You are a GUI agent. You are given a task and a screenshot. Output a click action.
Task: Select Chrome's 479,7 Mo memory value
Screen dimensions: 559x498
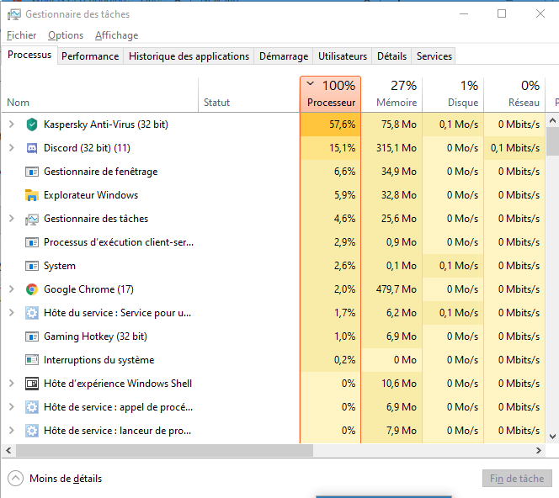pos(396,289)
